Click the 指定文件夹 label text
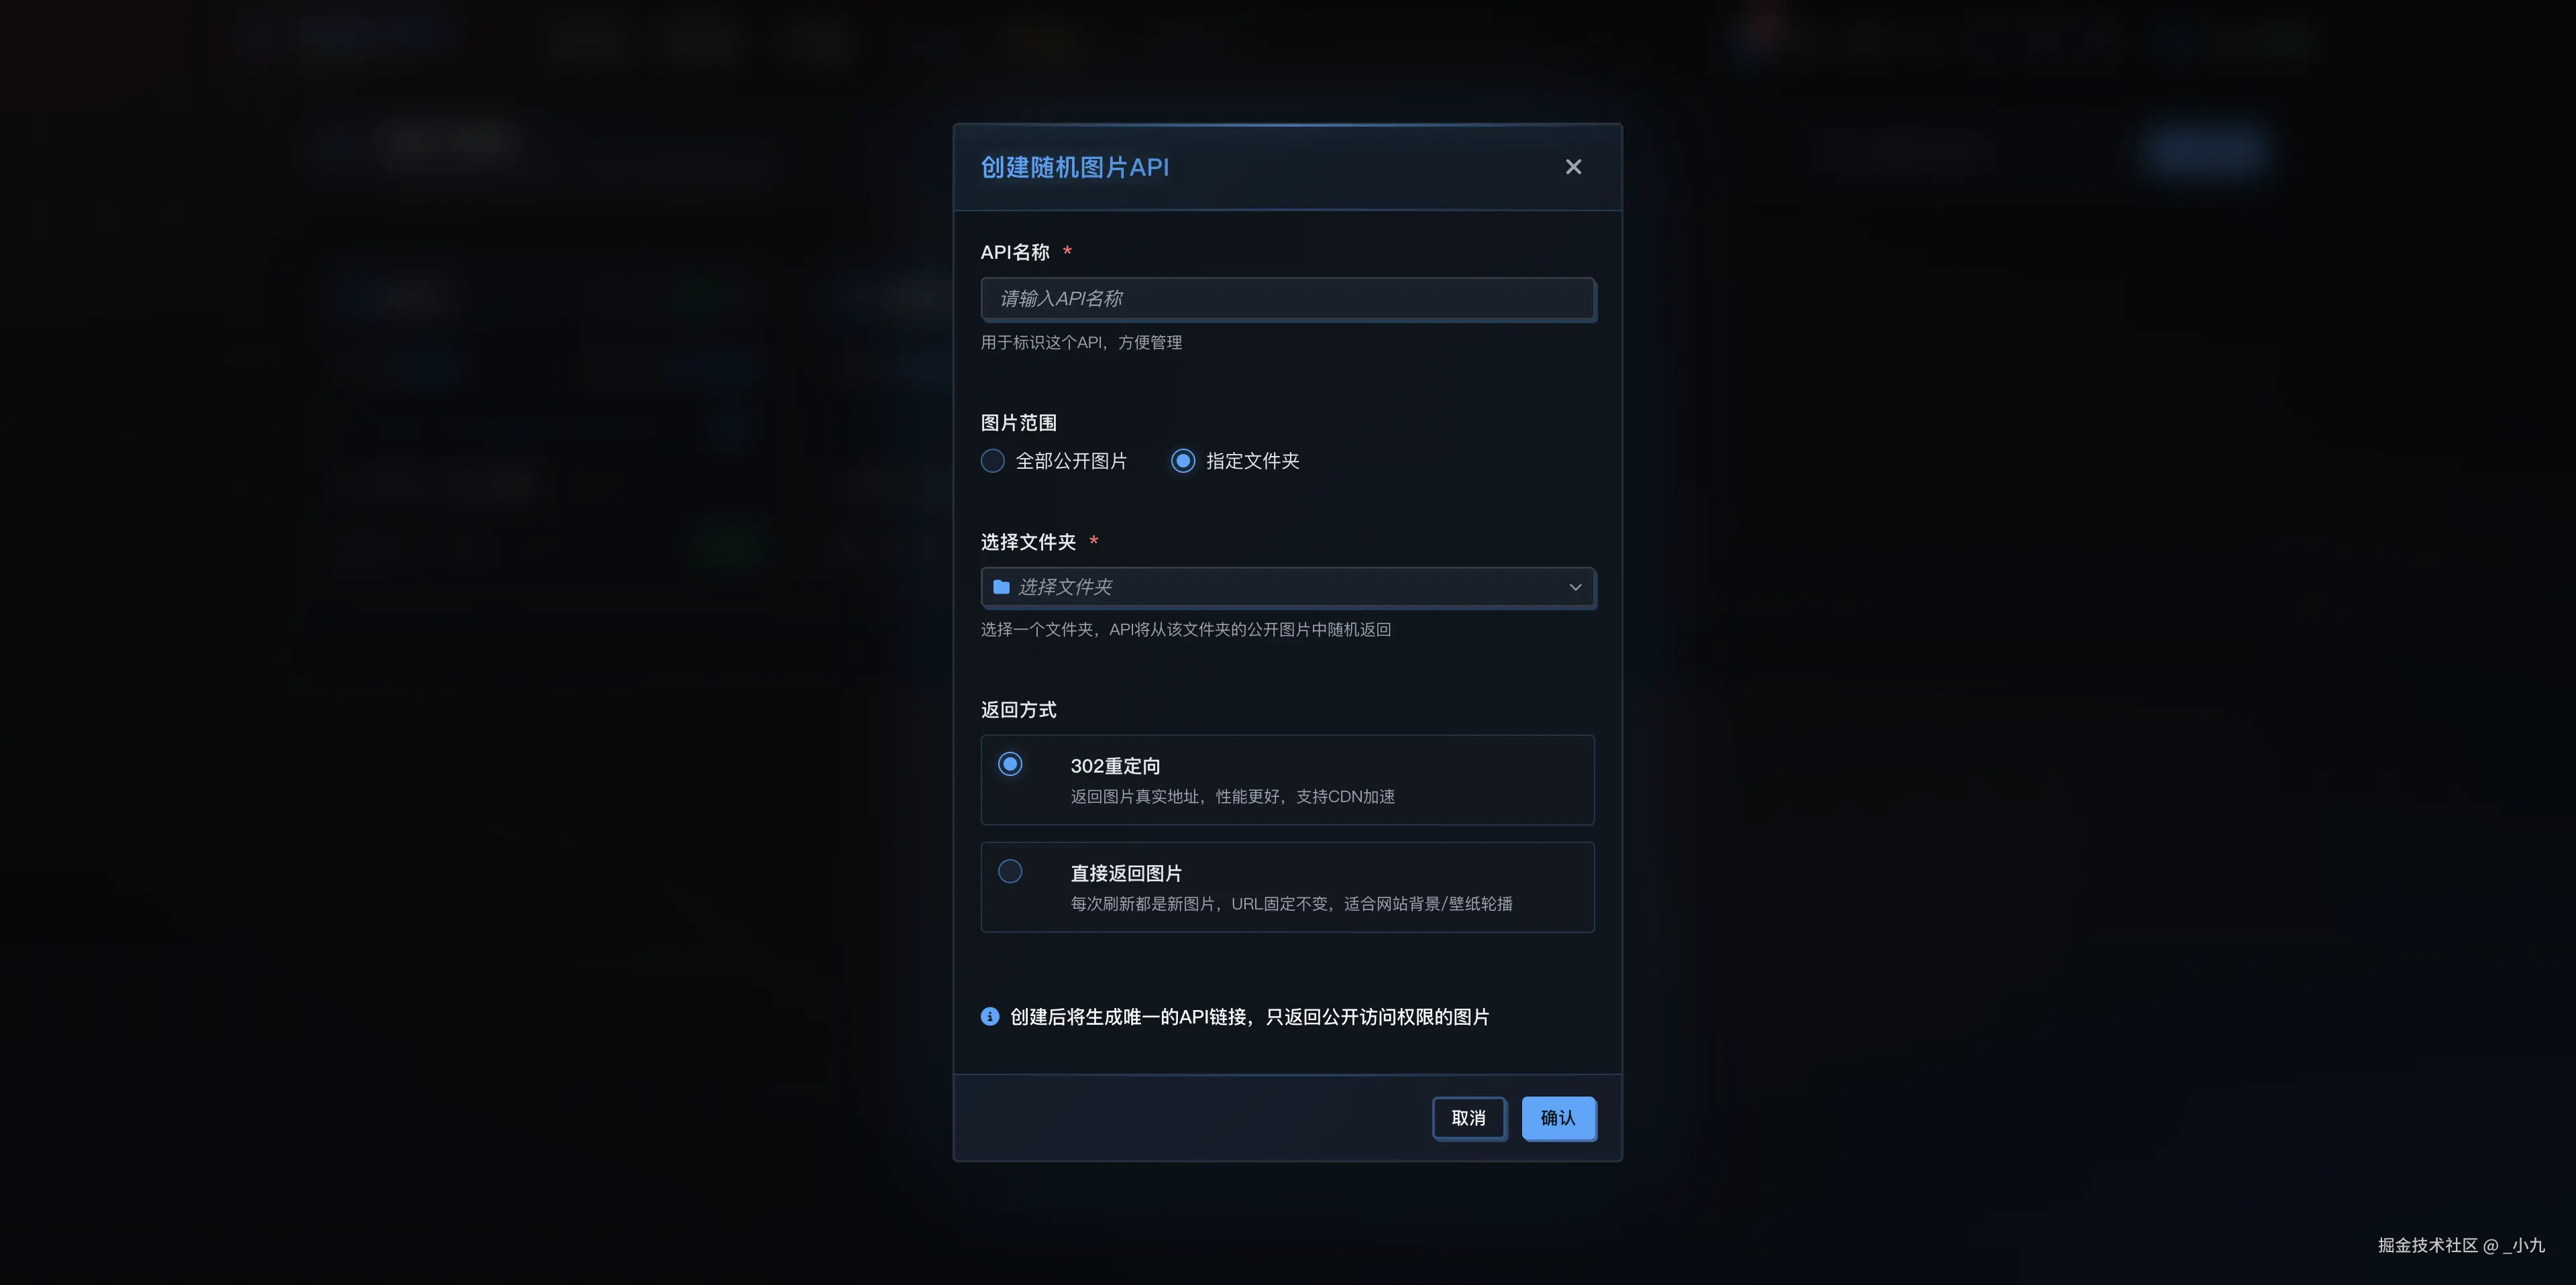Screen dimensions: 2576x1285 [1252, 461]
